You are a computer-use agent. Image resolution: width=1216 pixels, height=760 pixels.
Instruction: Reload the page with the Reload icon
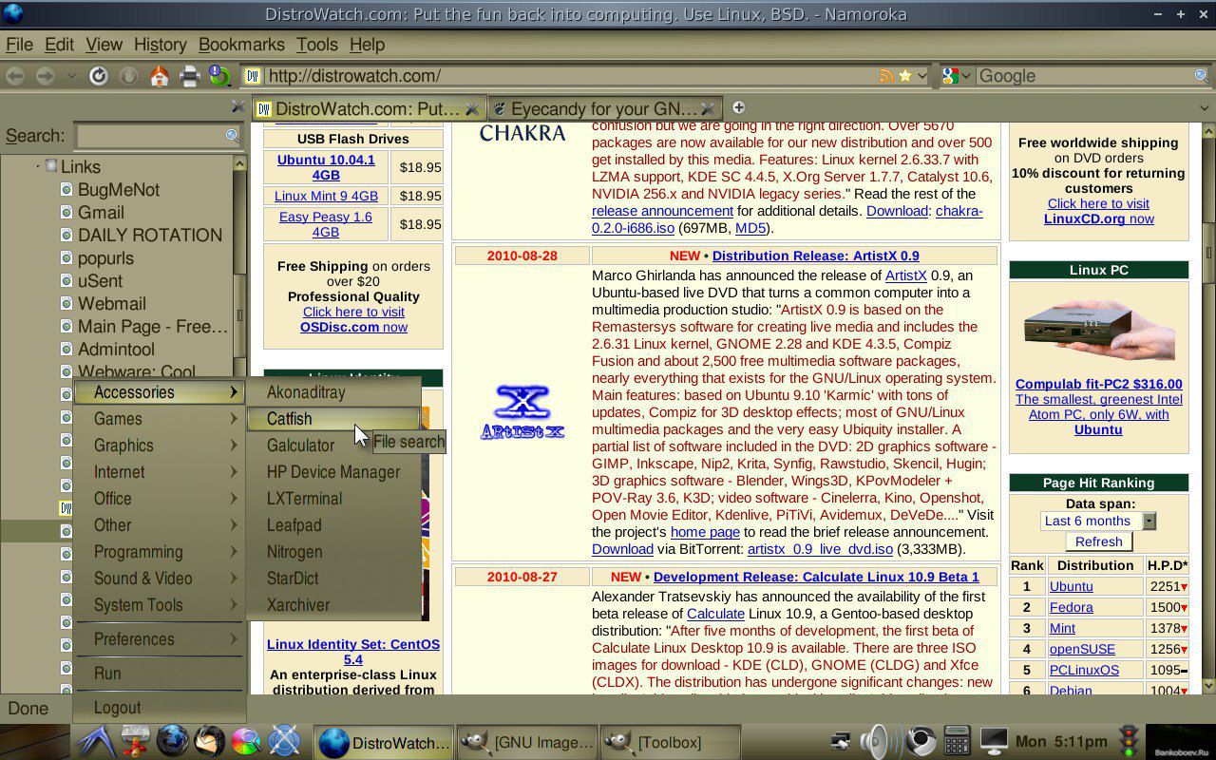pyautogui.click(x=99, y=76)
